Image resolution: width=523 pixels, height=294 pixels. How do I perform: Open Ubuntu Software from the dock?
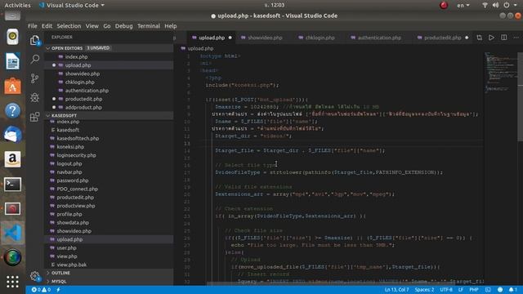13,86
